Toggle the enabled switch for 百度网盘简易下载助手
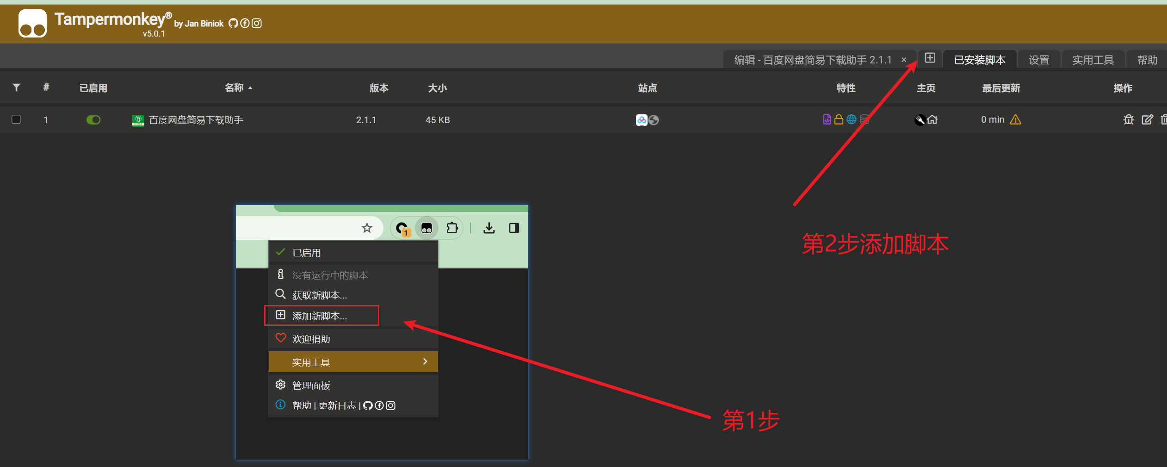The width and height of the screenshot is (1167, 467). pyautogui.click(x=93, y=120)
